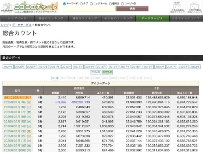
Task: Open the right TV mascot ranking icon
Action: (x=195, y=7)
